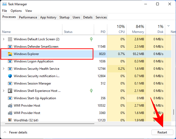Image resolution: width=176 pixels, height=139 pixels.
Task: Click the Windows Explorer folder icon
Action: tap(10, 54)
